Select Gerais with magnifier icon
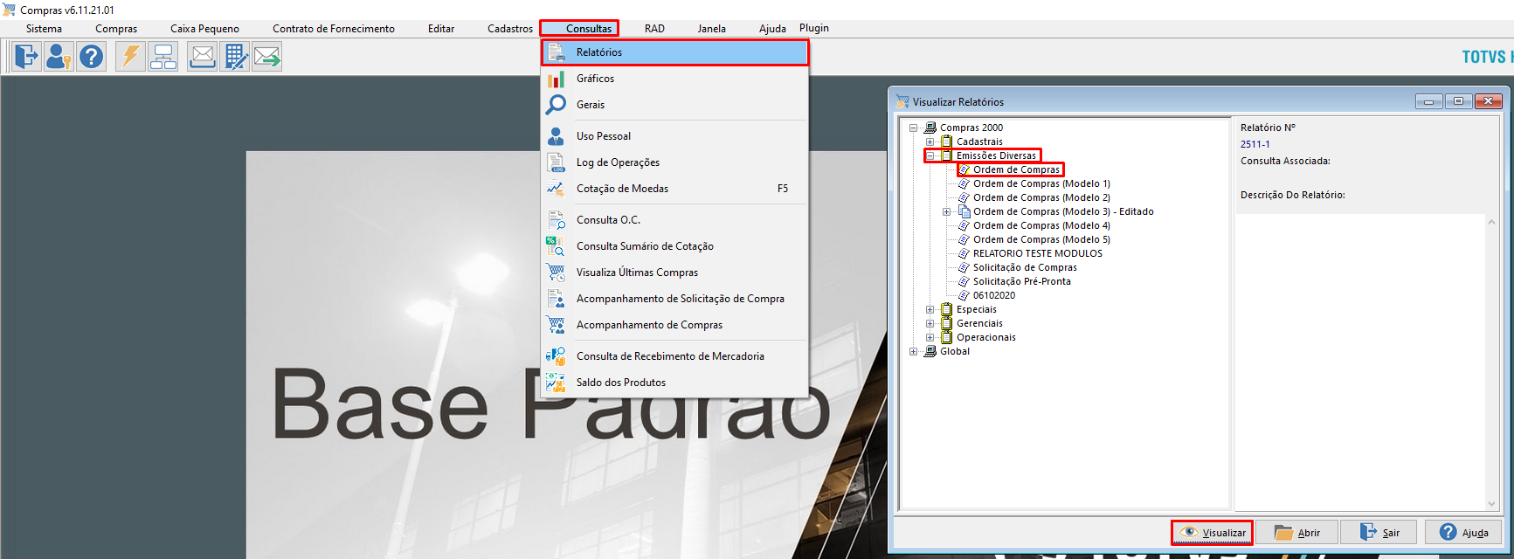 click(x=674, y=105)
